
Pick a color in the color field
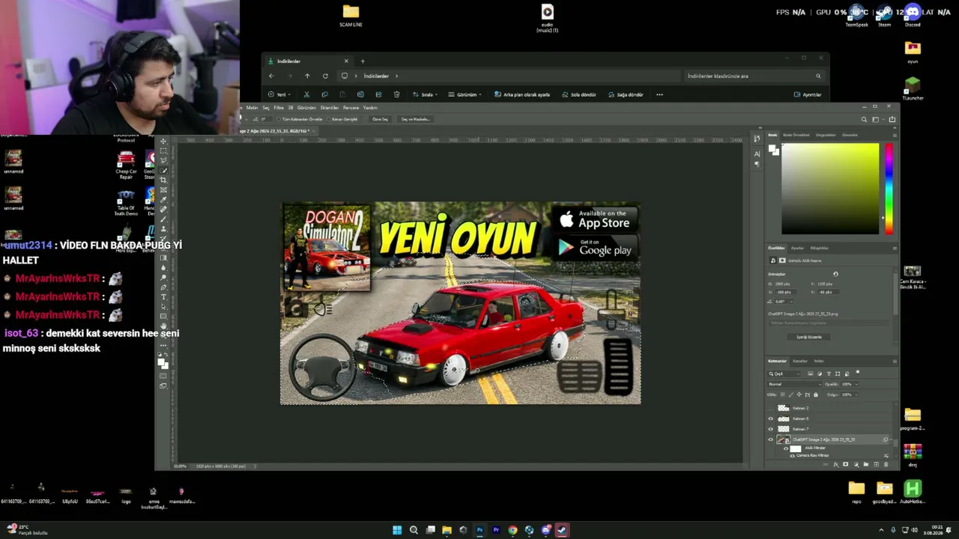click(830, 188)
